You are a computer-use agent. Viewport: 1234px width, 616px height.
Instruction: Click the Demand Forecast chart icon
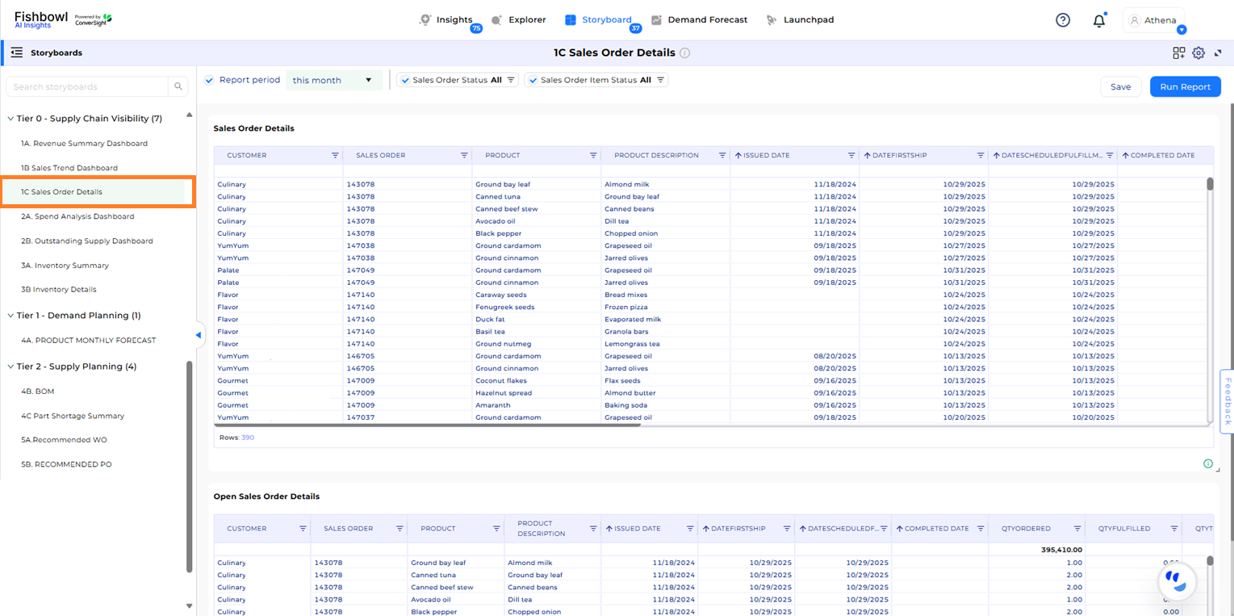click(x=658, y=19)
